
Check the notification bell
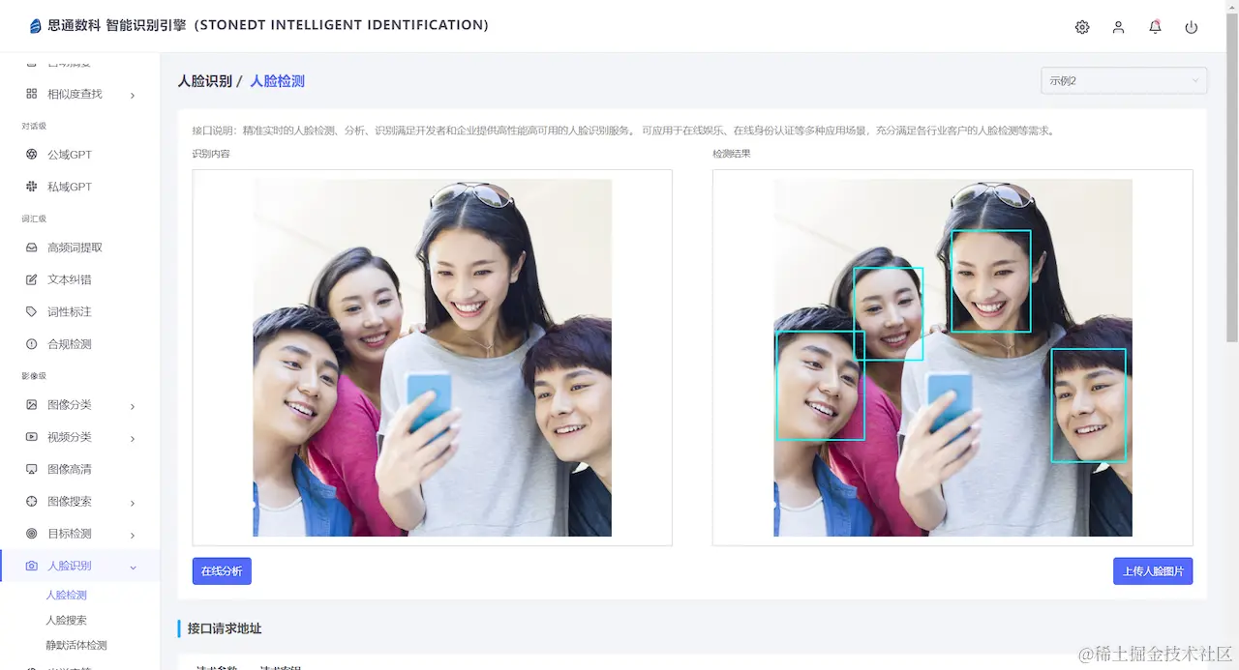click(1155, 27)
